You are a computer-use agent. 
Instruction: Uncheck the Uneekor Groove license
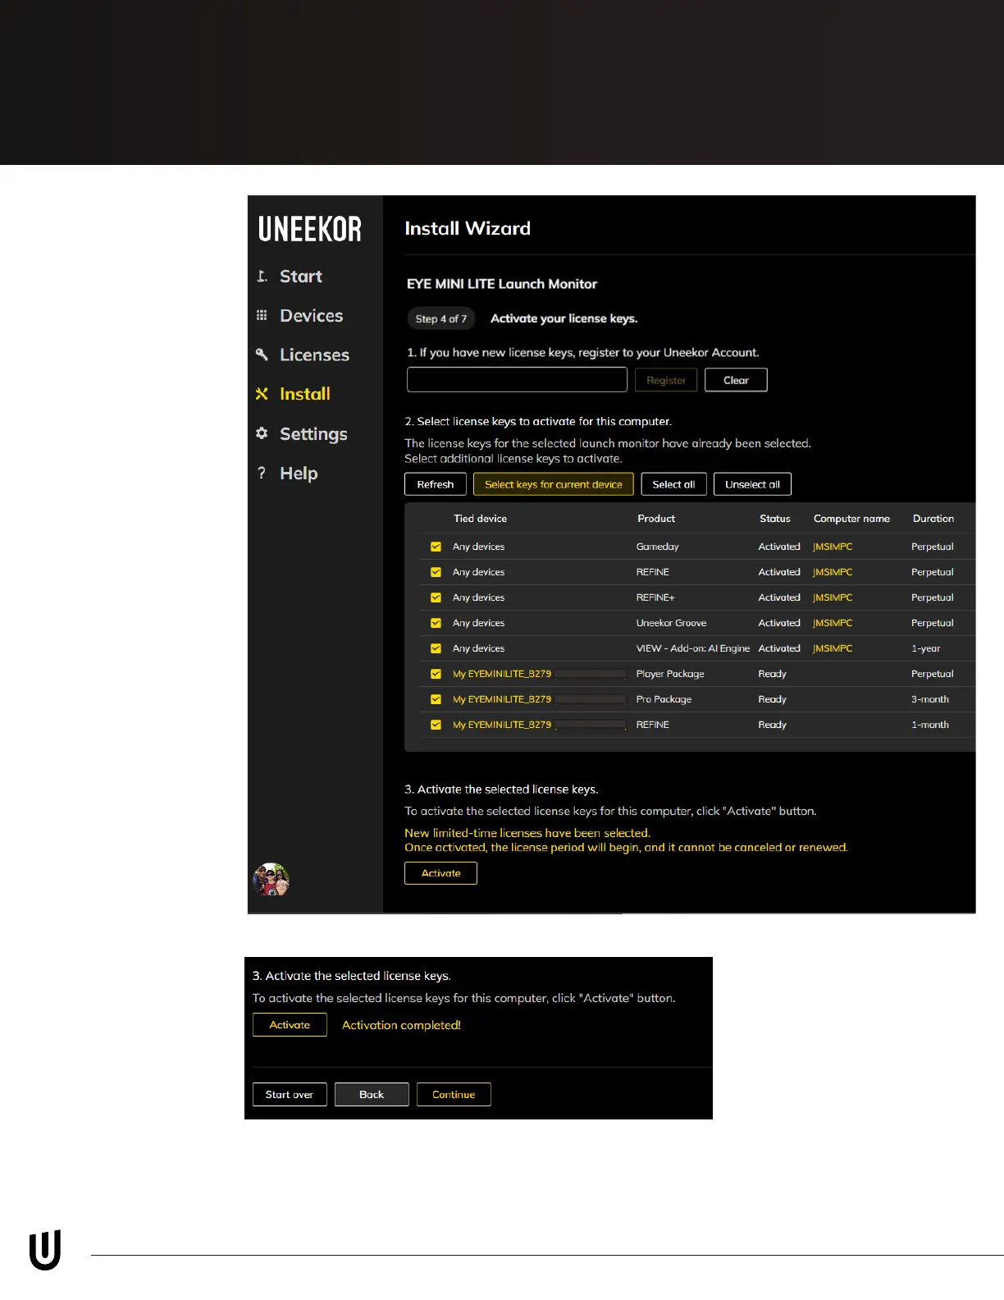(x=436, y=623)
